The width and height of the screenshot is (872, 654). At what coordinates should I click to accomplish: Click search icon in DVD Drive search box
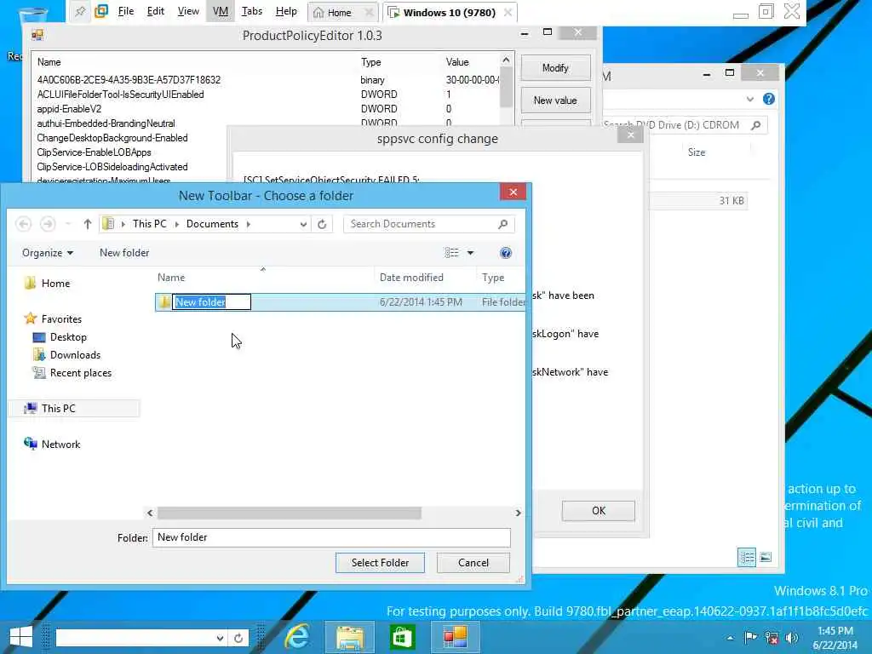[756, 125]
